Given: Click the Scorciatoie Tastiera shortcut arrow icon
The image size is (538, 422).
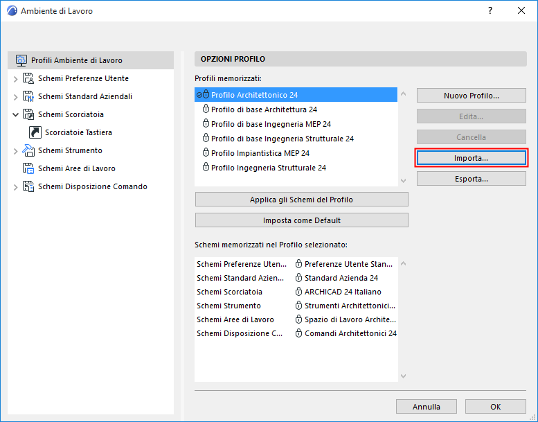Looking at the screenshot, I should (x=35, y=132).
